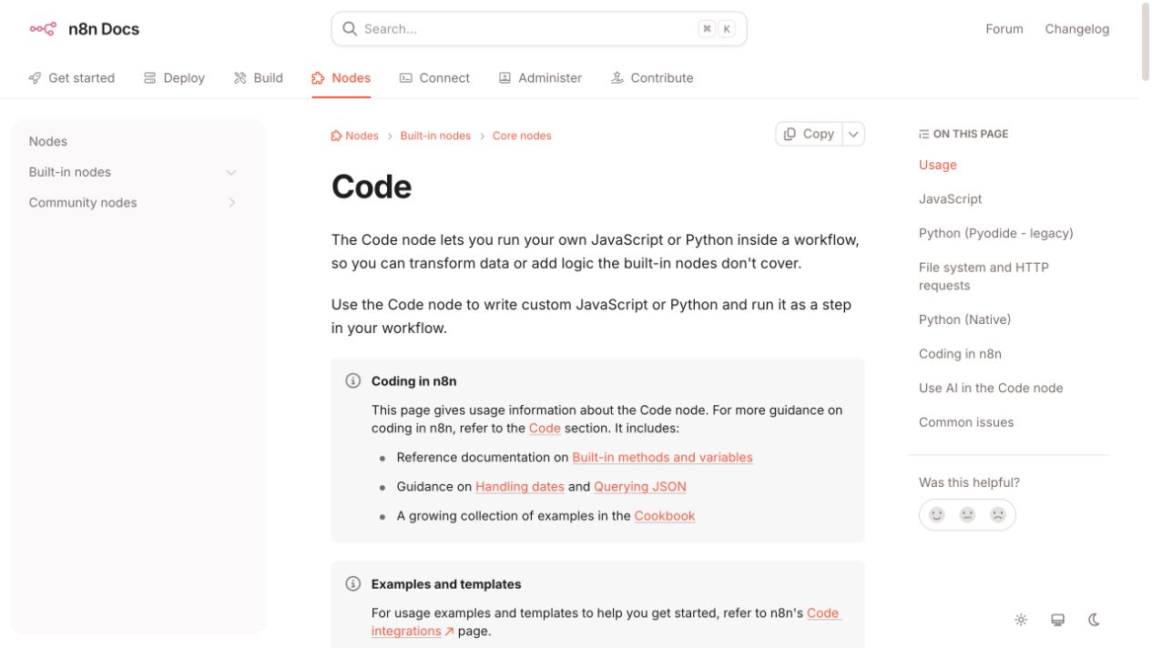Click the Was this helpful? text
Image resolution: width=1152 pixels, height=648 pixels.
[969, 482]
